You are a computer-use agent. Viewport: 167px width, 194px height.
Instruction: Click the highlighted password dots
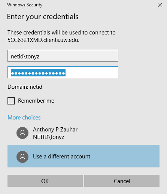pyautogui.click(x=38, y=73)
